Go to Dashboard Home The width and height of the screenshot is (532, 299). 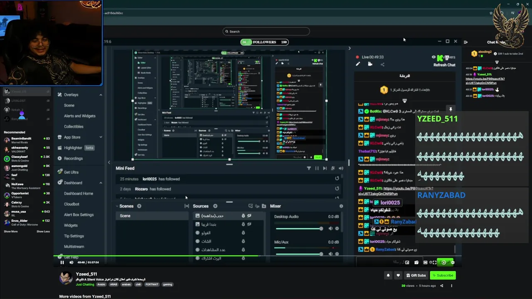coord(79,194)
